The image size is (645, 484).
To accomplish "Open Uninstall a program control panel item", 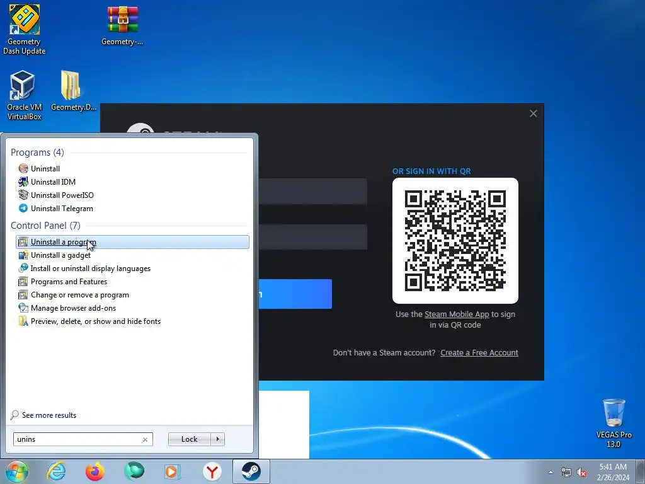I will click(132, 242).
